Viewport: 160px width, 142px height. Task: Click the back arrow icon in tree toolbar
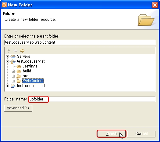tap(15, 51)
